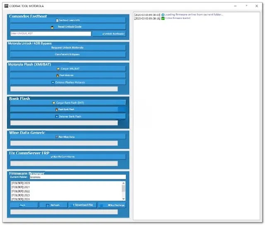Viewport: 265px width, 225px height.
Task: Click the stop icon on Detener Bank Flash
Action: 57,116
